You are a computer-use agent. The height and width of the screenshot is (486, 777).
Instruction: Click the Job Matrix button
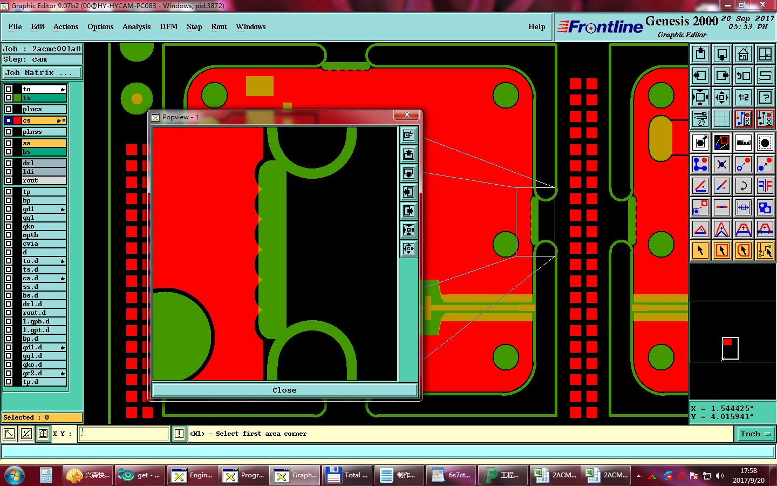click(42, 72)
